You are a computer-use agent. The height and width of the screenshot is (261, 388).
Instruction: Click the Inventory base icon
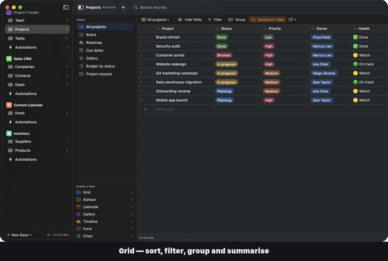coord(9,134)
